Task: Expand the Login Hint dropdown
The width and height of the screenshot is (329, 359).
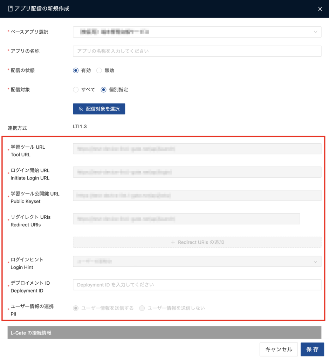Action: point(197,262)
